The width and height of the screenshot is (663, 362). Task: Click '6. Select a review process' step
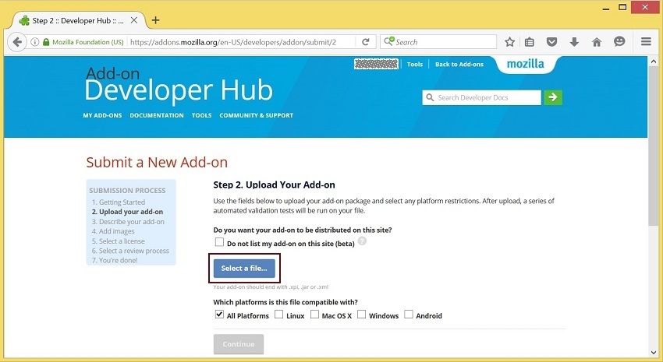(130, 251)
